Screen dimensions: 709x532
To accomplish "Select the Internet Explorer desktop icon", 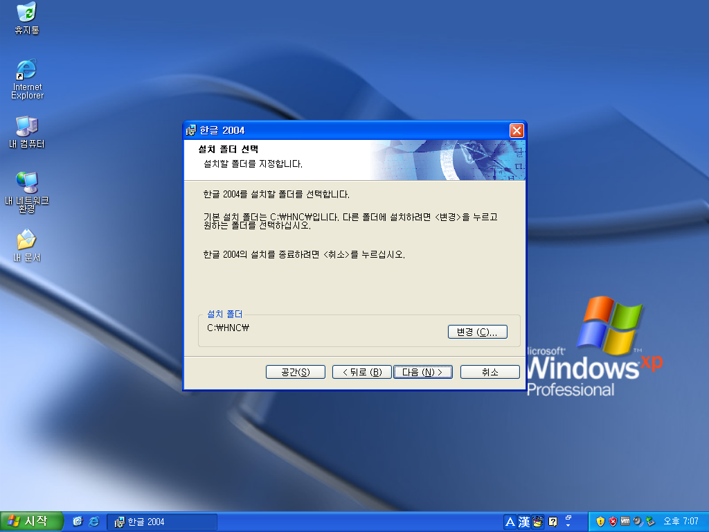I will (x=27, y=79).
